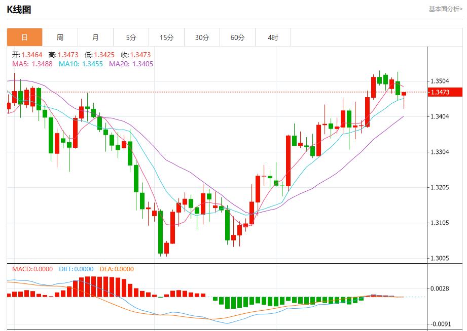
Task: Switch to the 周 weekly tab
Action: [x=60, y=37]
